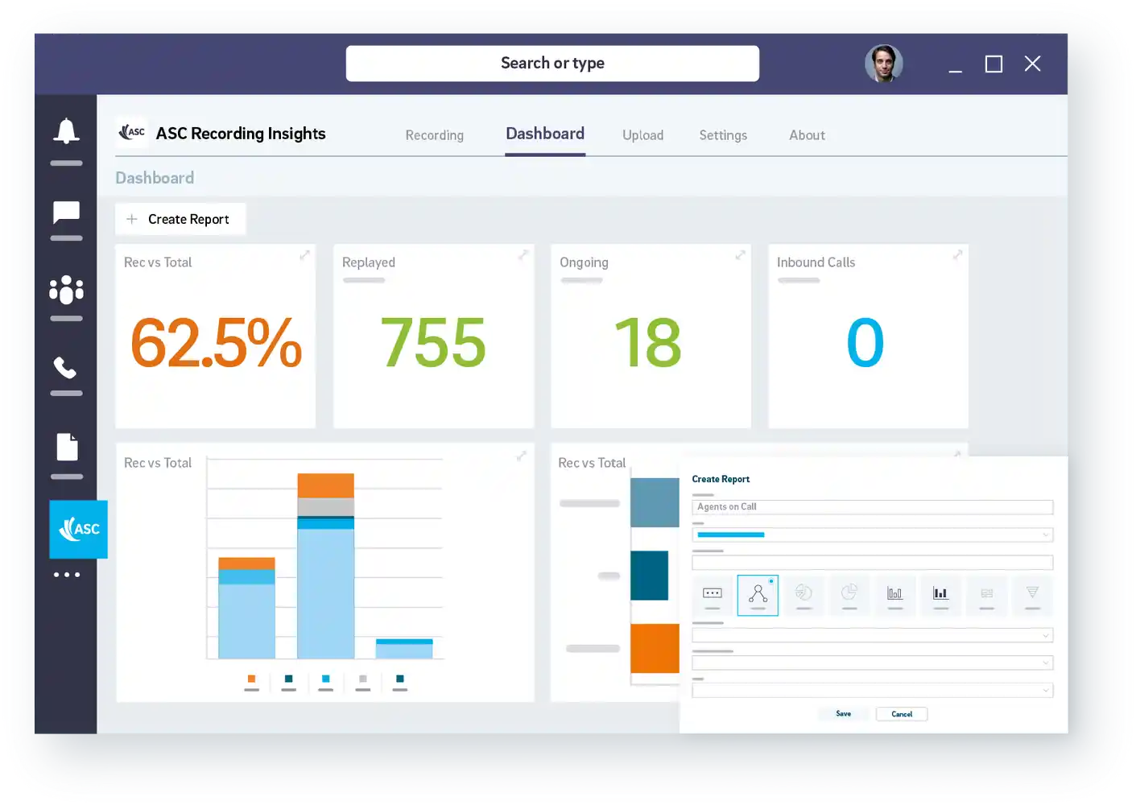1136x805 pixels.
Task: Click the Agents on Call name field
Action: point(873,507)
